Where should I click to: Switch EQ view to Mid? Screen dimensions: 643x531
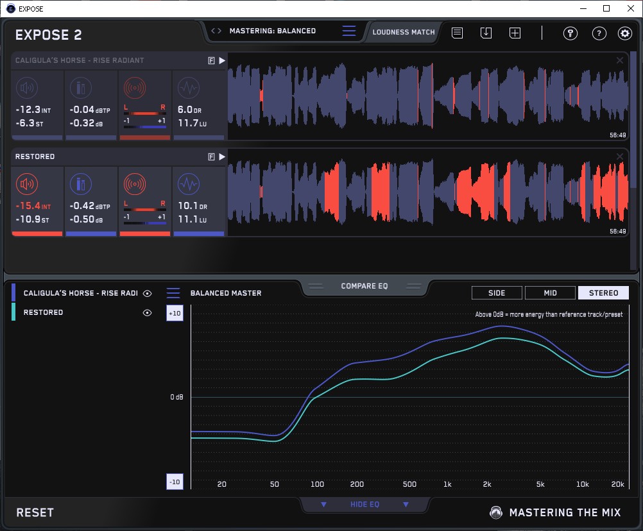550,293
